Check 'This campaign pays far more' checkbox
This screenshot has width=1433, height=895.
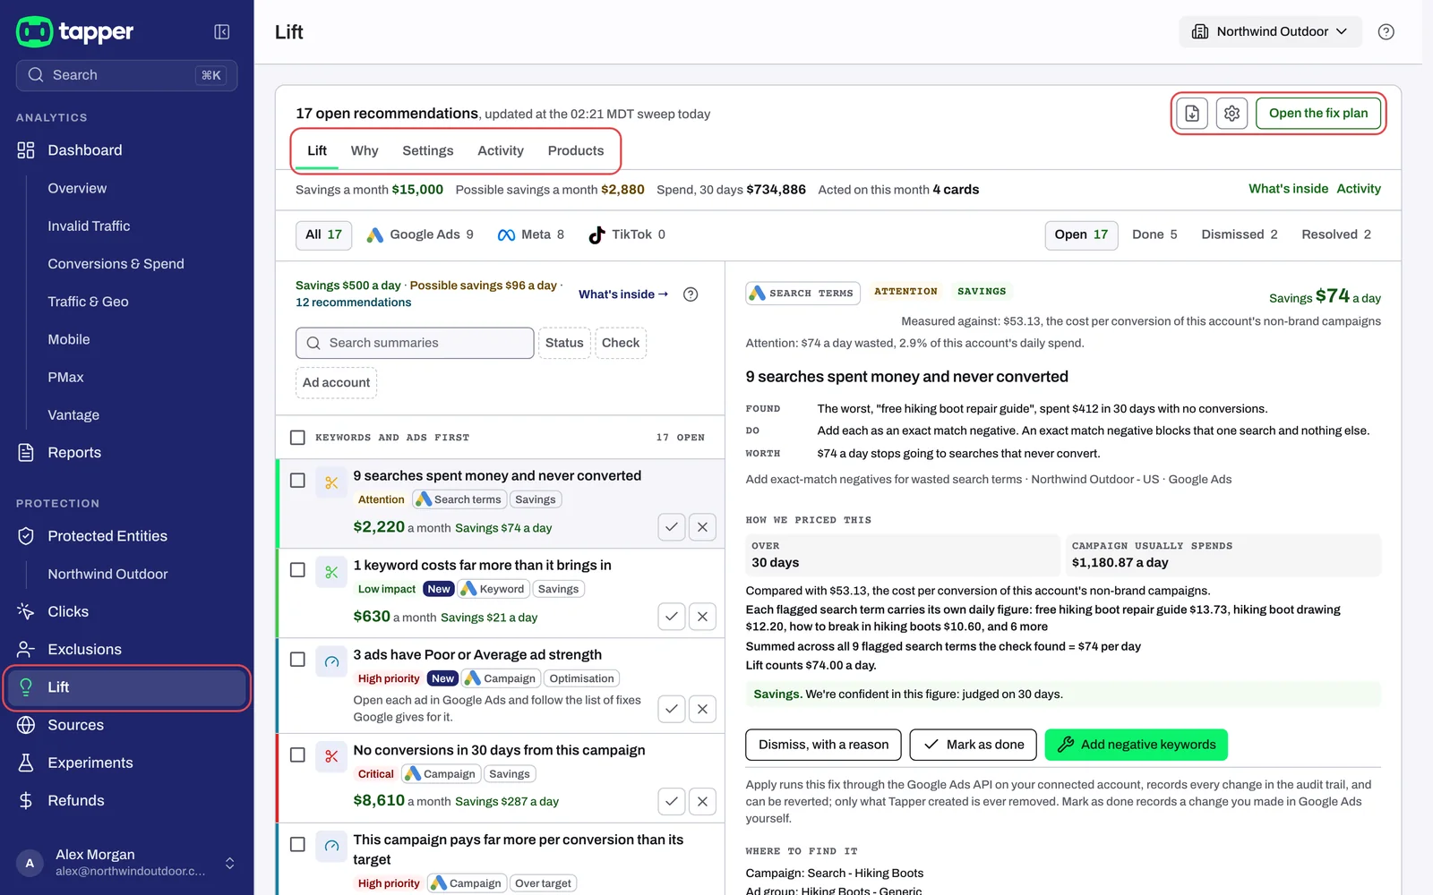297,845
